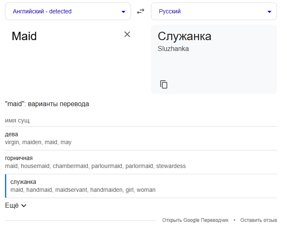
Task: Select the translation variant дева
Action: [x=12, y=134]
